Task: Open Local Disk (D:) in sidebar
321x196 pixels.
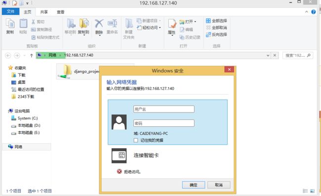Action: (x=26, y=125)
